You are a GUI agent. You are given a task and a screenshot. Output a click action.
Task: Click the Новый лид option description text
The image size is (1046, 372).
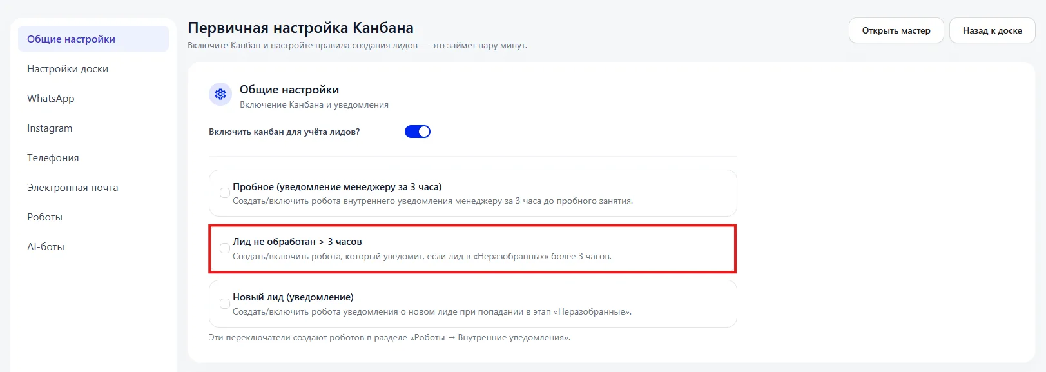pyautogui.click(x=432, y=312)
